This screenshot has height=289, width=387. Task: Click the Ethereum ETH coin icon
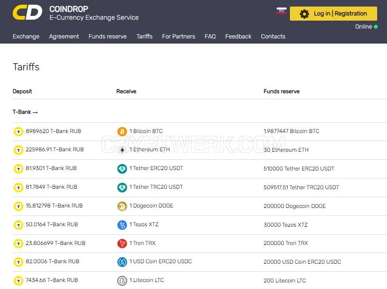pos(122,150)
